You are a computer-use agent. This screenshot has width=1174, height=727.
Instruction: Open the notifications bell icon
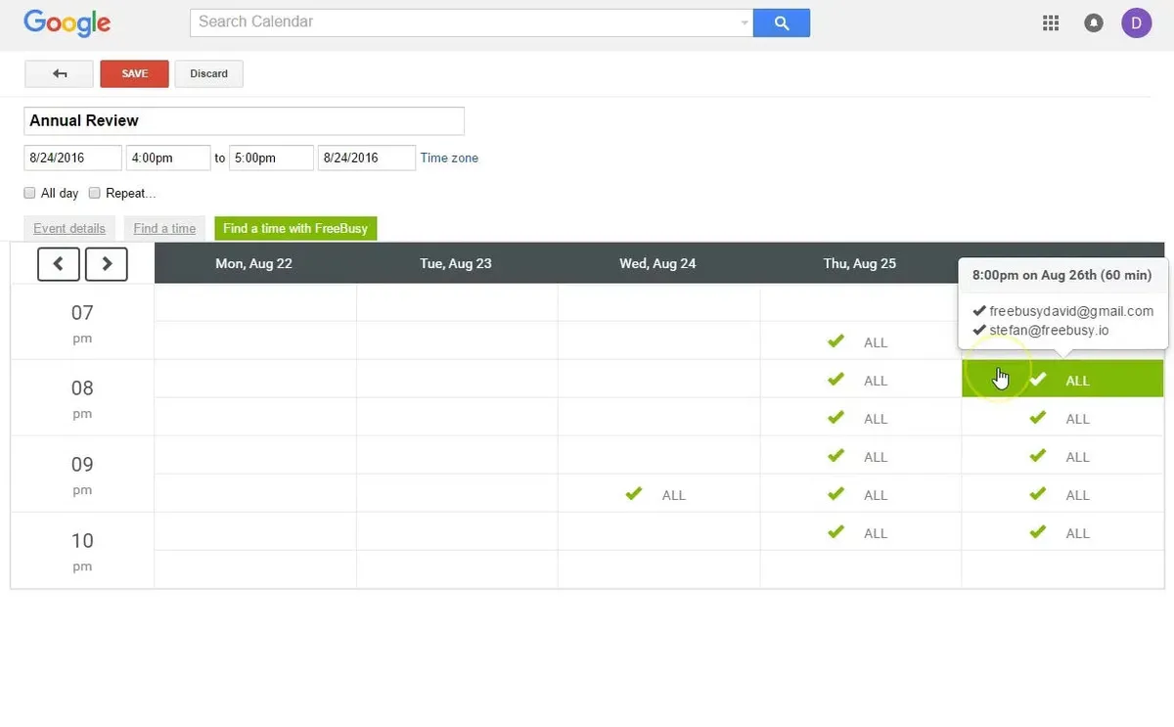(x=1094, y=23)
